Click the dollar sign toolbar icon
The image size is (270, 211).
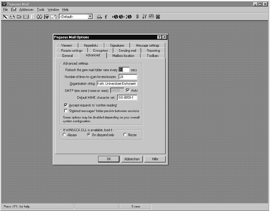point(137,16)
